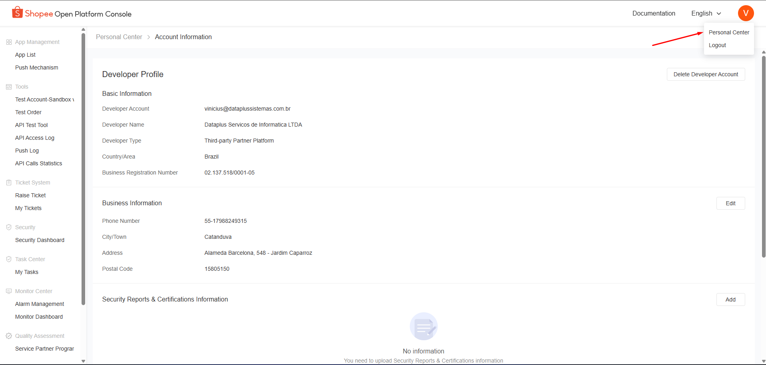Click the Shopee shopping bag logo
Viewport: 766px width, 365px height.
[17, 12]
